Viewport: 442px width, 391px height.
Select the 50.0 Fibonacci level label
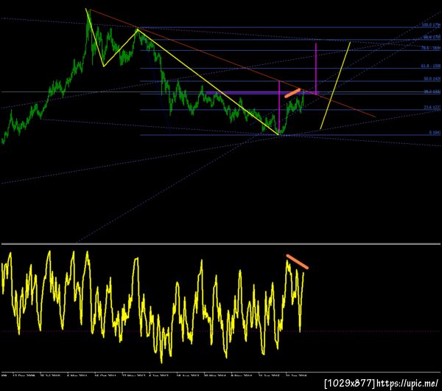coord(432,79)
